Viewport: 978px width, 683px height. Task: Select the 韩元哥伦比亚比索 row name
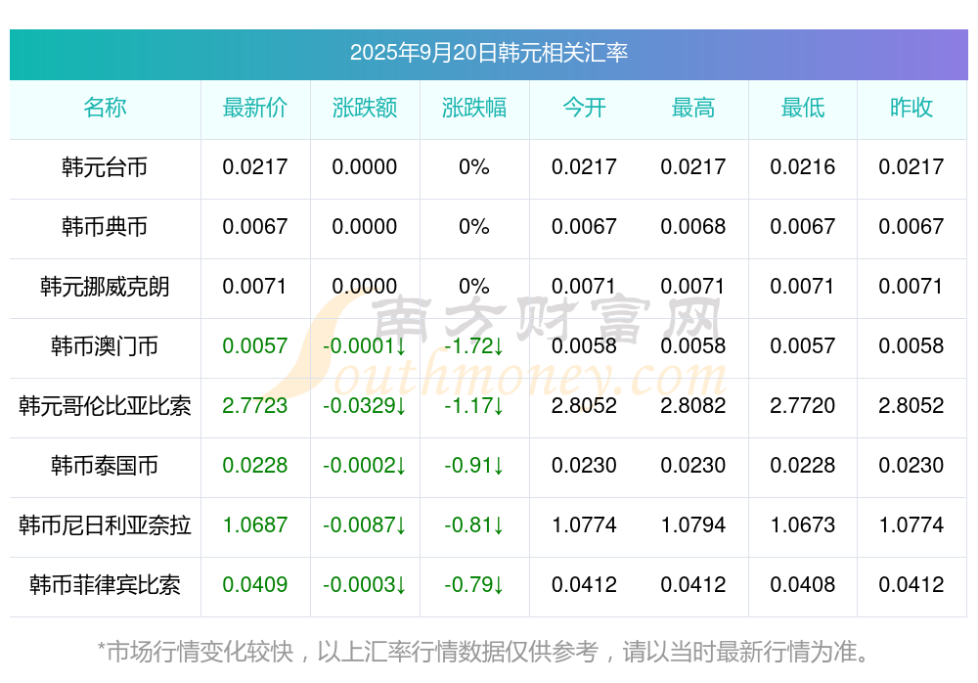click(x=105, y=406)
